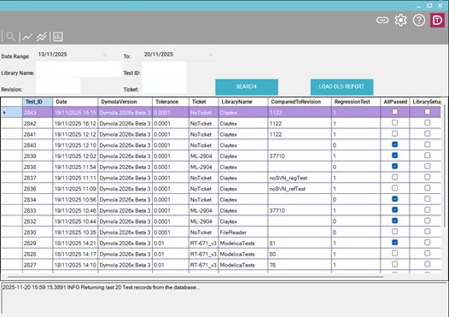Toggle AllPassed checkbox for test 2843
449x317 pixels.
pos(395,112)
